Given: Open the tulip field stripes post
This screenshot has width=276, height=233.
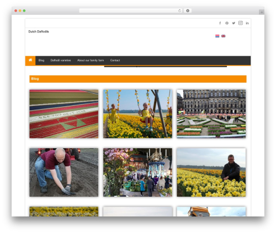Looking at the screenshot, I should click(64, 114).
